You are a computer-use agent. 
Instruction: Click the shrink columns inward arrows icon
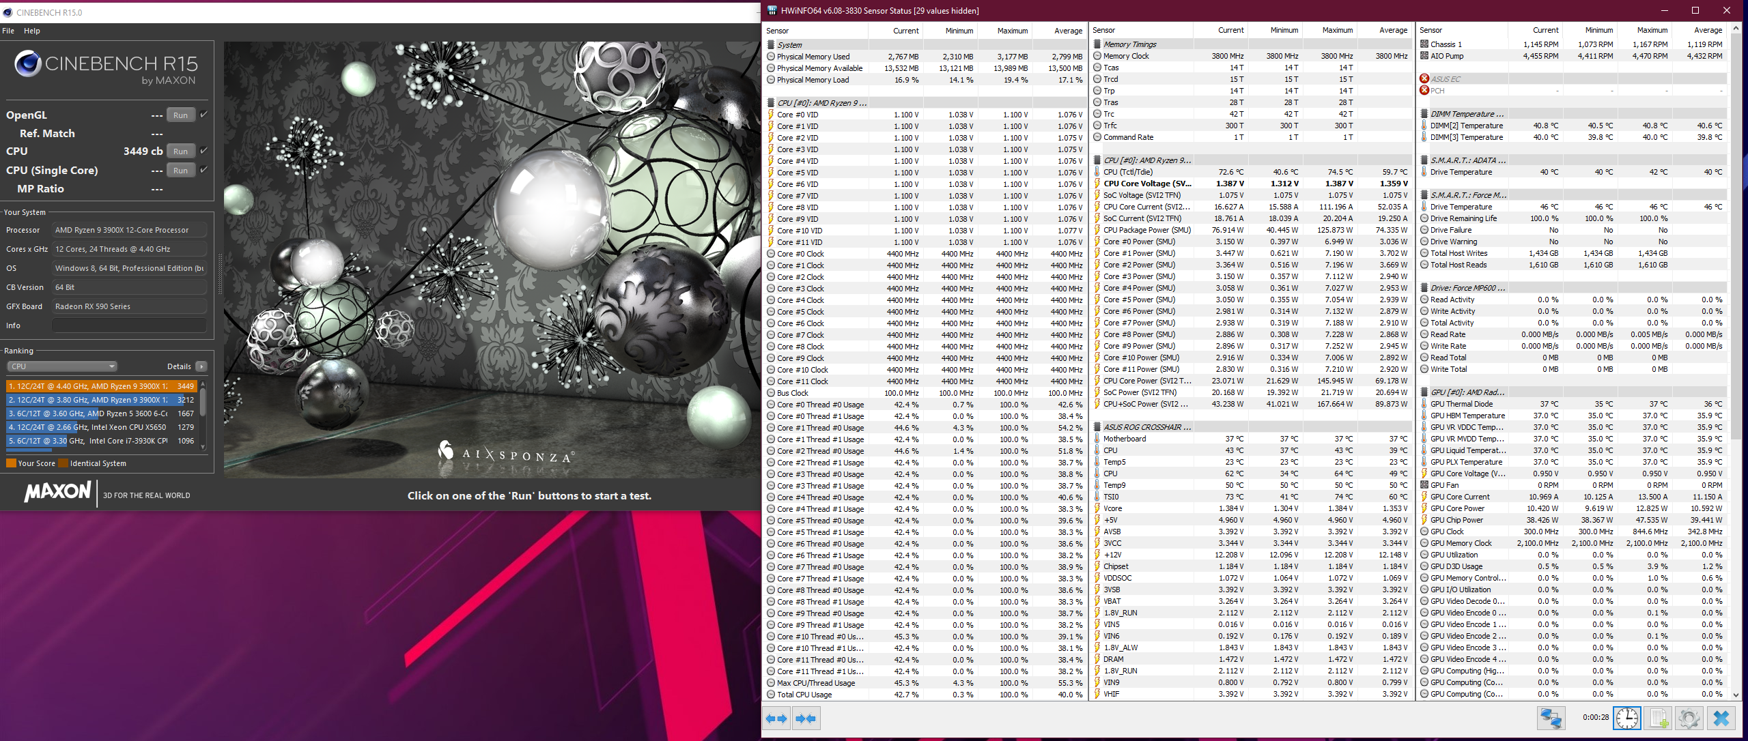[x=806, y=718]
